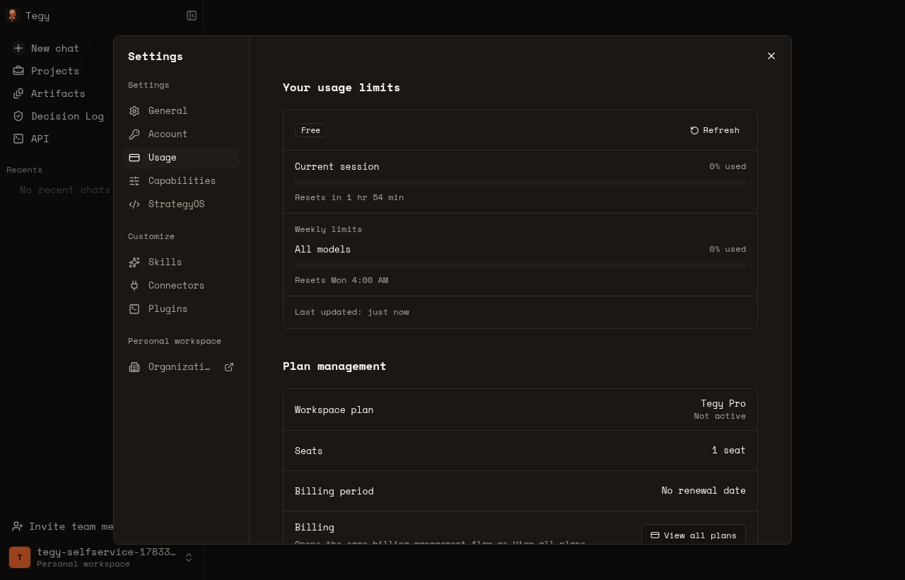Image resolution: width=905 pixels, height=580 pixels.
Task: Click the Account key icon
Action: tap(134, 134)
